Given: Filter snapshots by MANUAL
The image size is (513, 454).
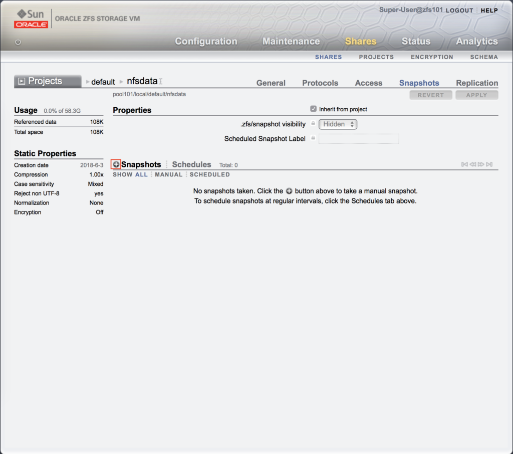Looking at the screenshot, I should point(168,174).
